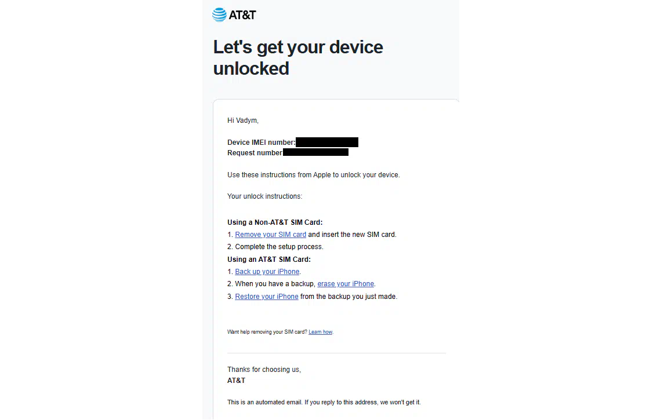This screenshot has width=668, height=420.
Task: Select the Request number label
Action: 255,153
